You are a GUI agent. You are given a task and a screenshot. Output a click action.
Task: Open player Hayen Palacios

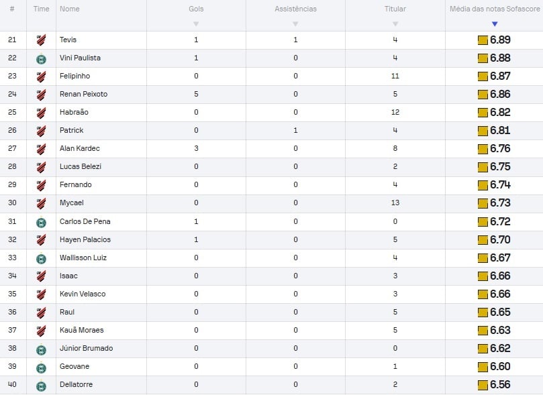pyautogui.click(x=85, y=239)
